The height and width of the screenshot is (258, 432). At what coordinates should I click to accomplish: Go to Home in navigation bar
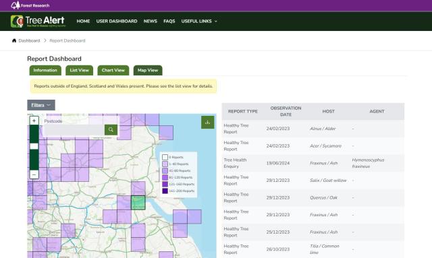click(x=83, y=21)
